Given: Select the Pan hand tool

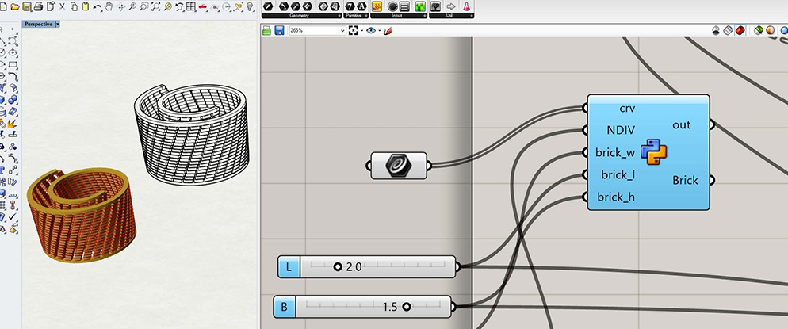Looking at the screenshot, I should click(108, 6).
